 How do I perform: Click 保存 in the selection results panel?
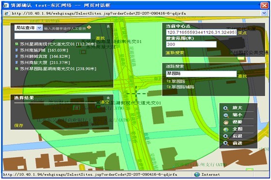click(x=18, y=125)
